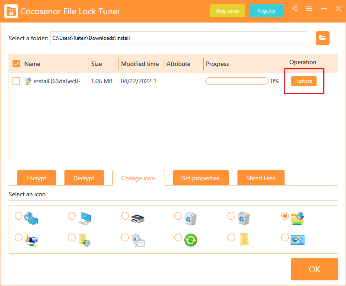Click the install file's network icon in the list
Viewport: 346px width, 286px height.
[28, 81]
